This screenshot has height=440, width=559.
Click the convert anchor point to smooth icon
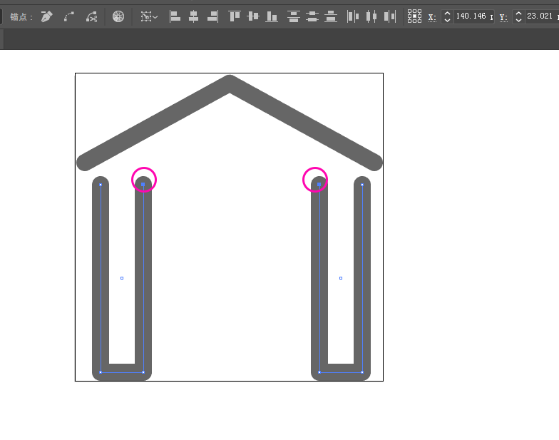[69, 16]
